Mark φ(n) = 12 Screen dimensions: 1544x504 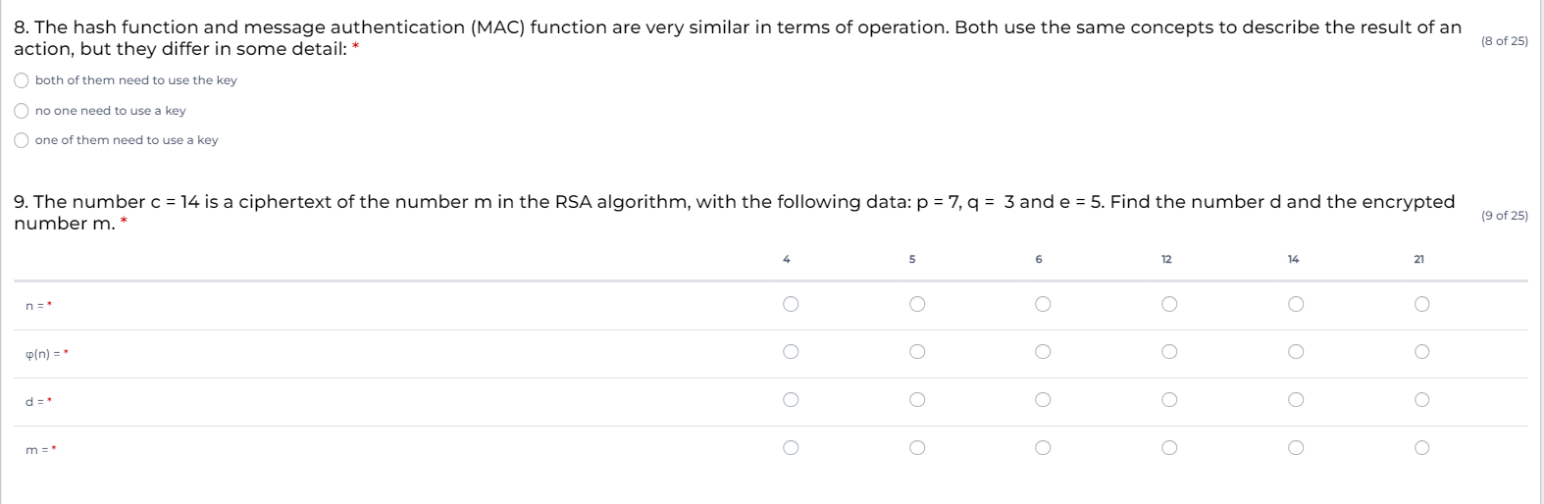click(x=1168, y=352)
